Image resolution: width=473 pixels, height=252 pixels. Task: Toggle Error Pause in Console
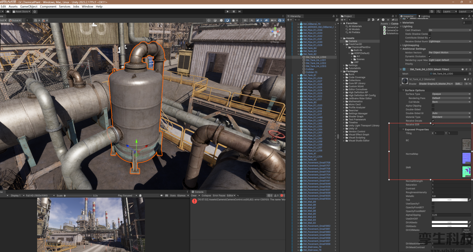click(219, 195)
